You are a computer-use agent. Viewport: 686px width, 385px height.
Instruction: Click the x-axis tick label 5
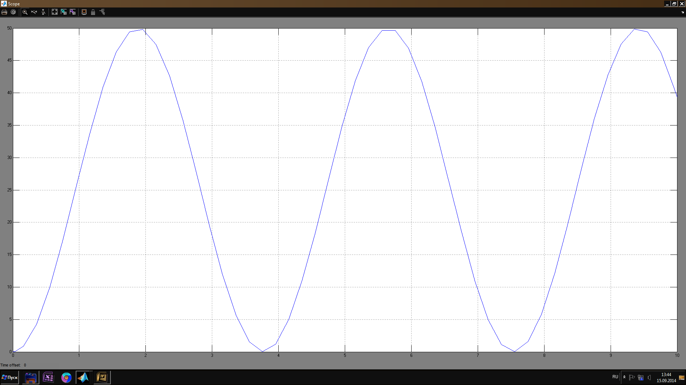345,355
